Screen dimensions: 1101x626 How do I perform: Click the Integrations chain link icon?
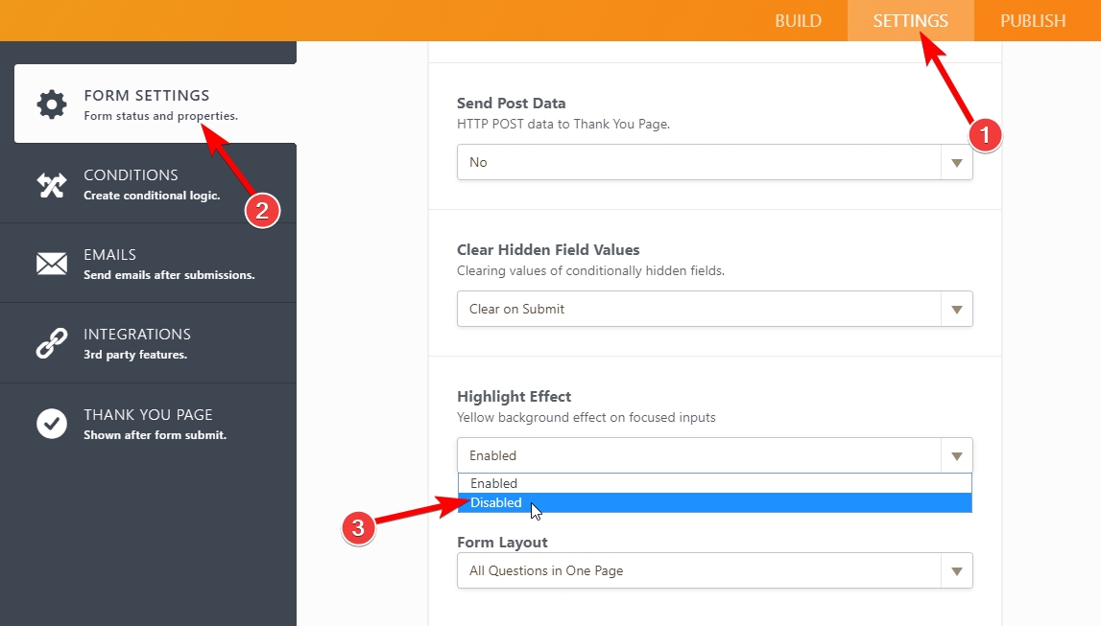pos(51,343)
